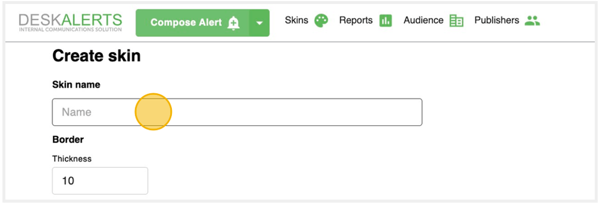Open the Skins menu label

pyautogui.click(x=296, y=20)
